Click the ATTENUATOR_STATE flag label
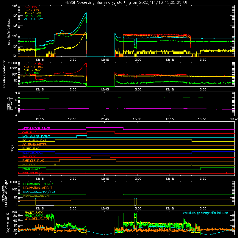Image resolution: width=238 pixels, height=238 pixels. pos(36,129)
